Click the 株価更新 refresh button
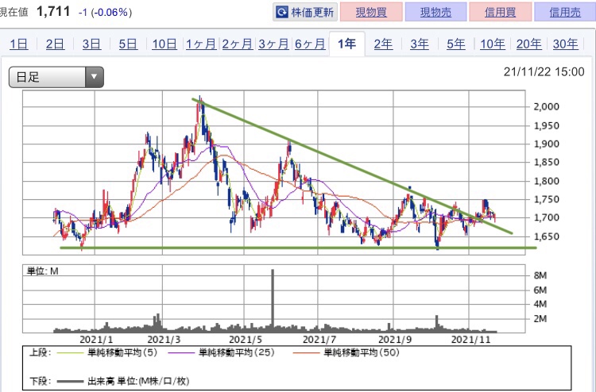Viewport: 596px width, 392px height. [305, 12]
